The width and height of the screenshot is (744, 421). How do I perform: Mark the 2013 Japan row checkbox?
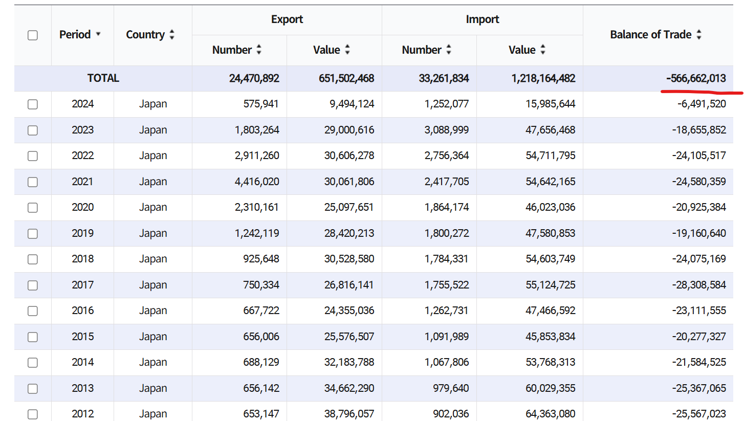click(x=33, y=388)
